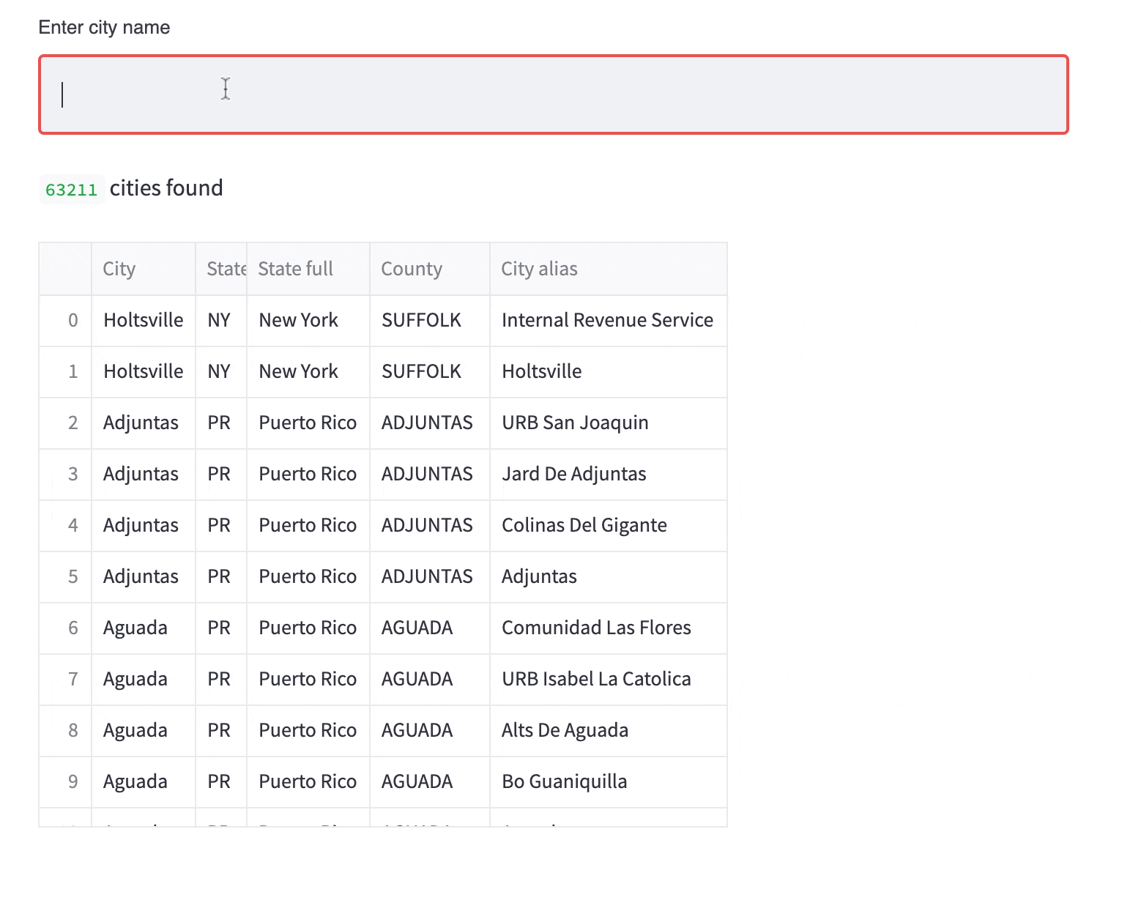
Task: Click the 63211 result count badge
Action: (71, 190)
